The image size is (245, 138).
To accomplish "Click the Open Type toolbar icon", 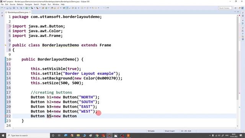I will coord(52,8).
